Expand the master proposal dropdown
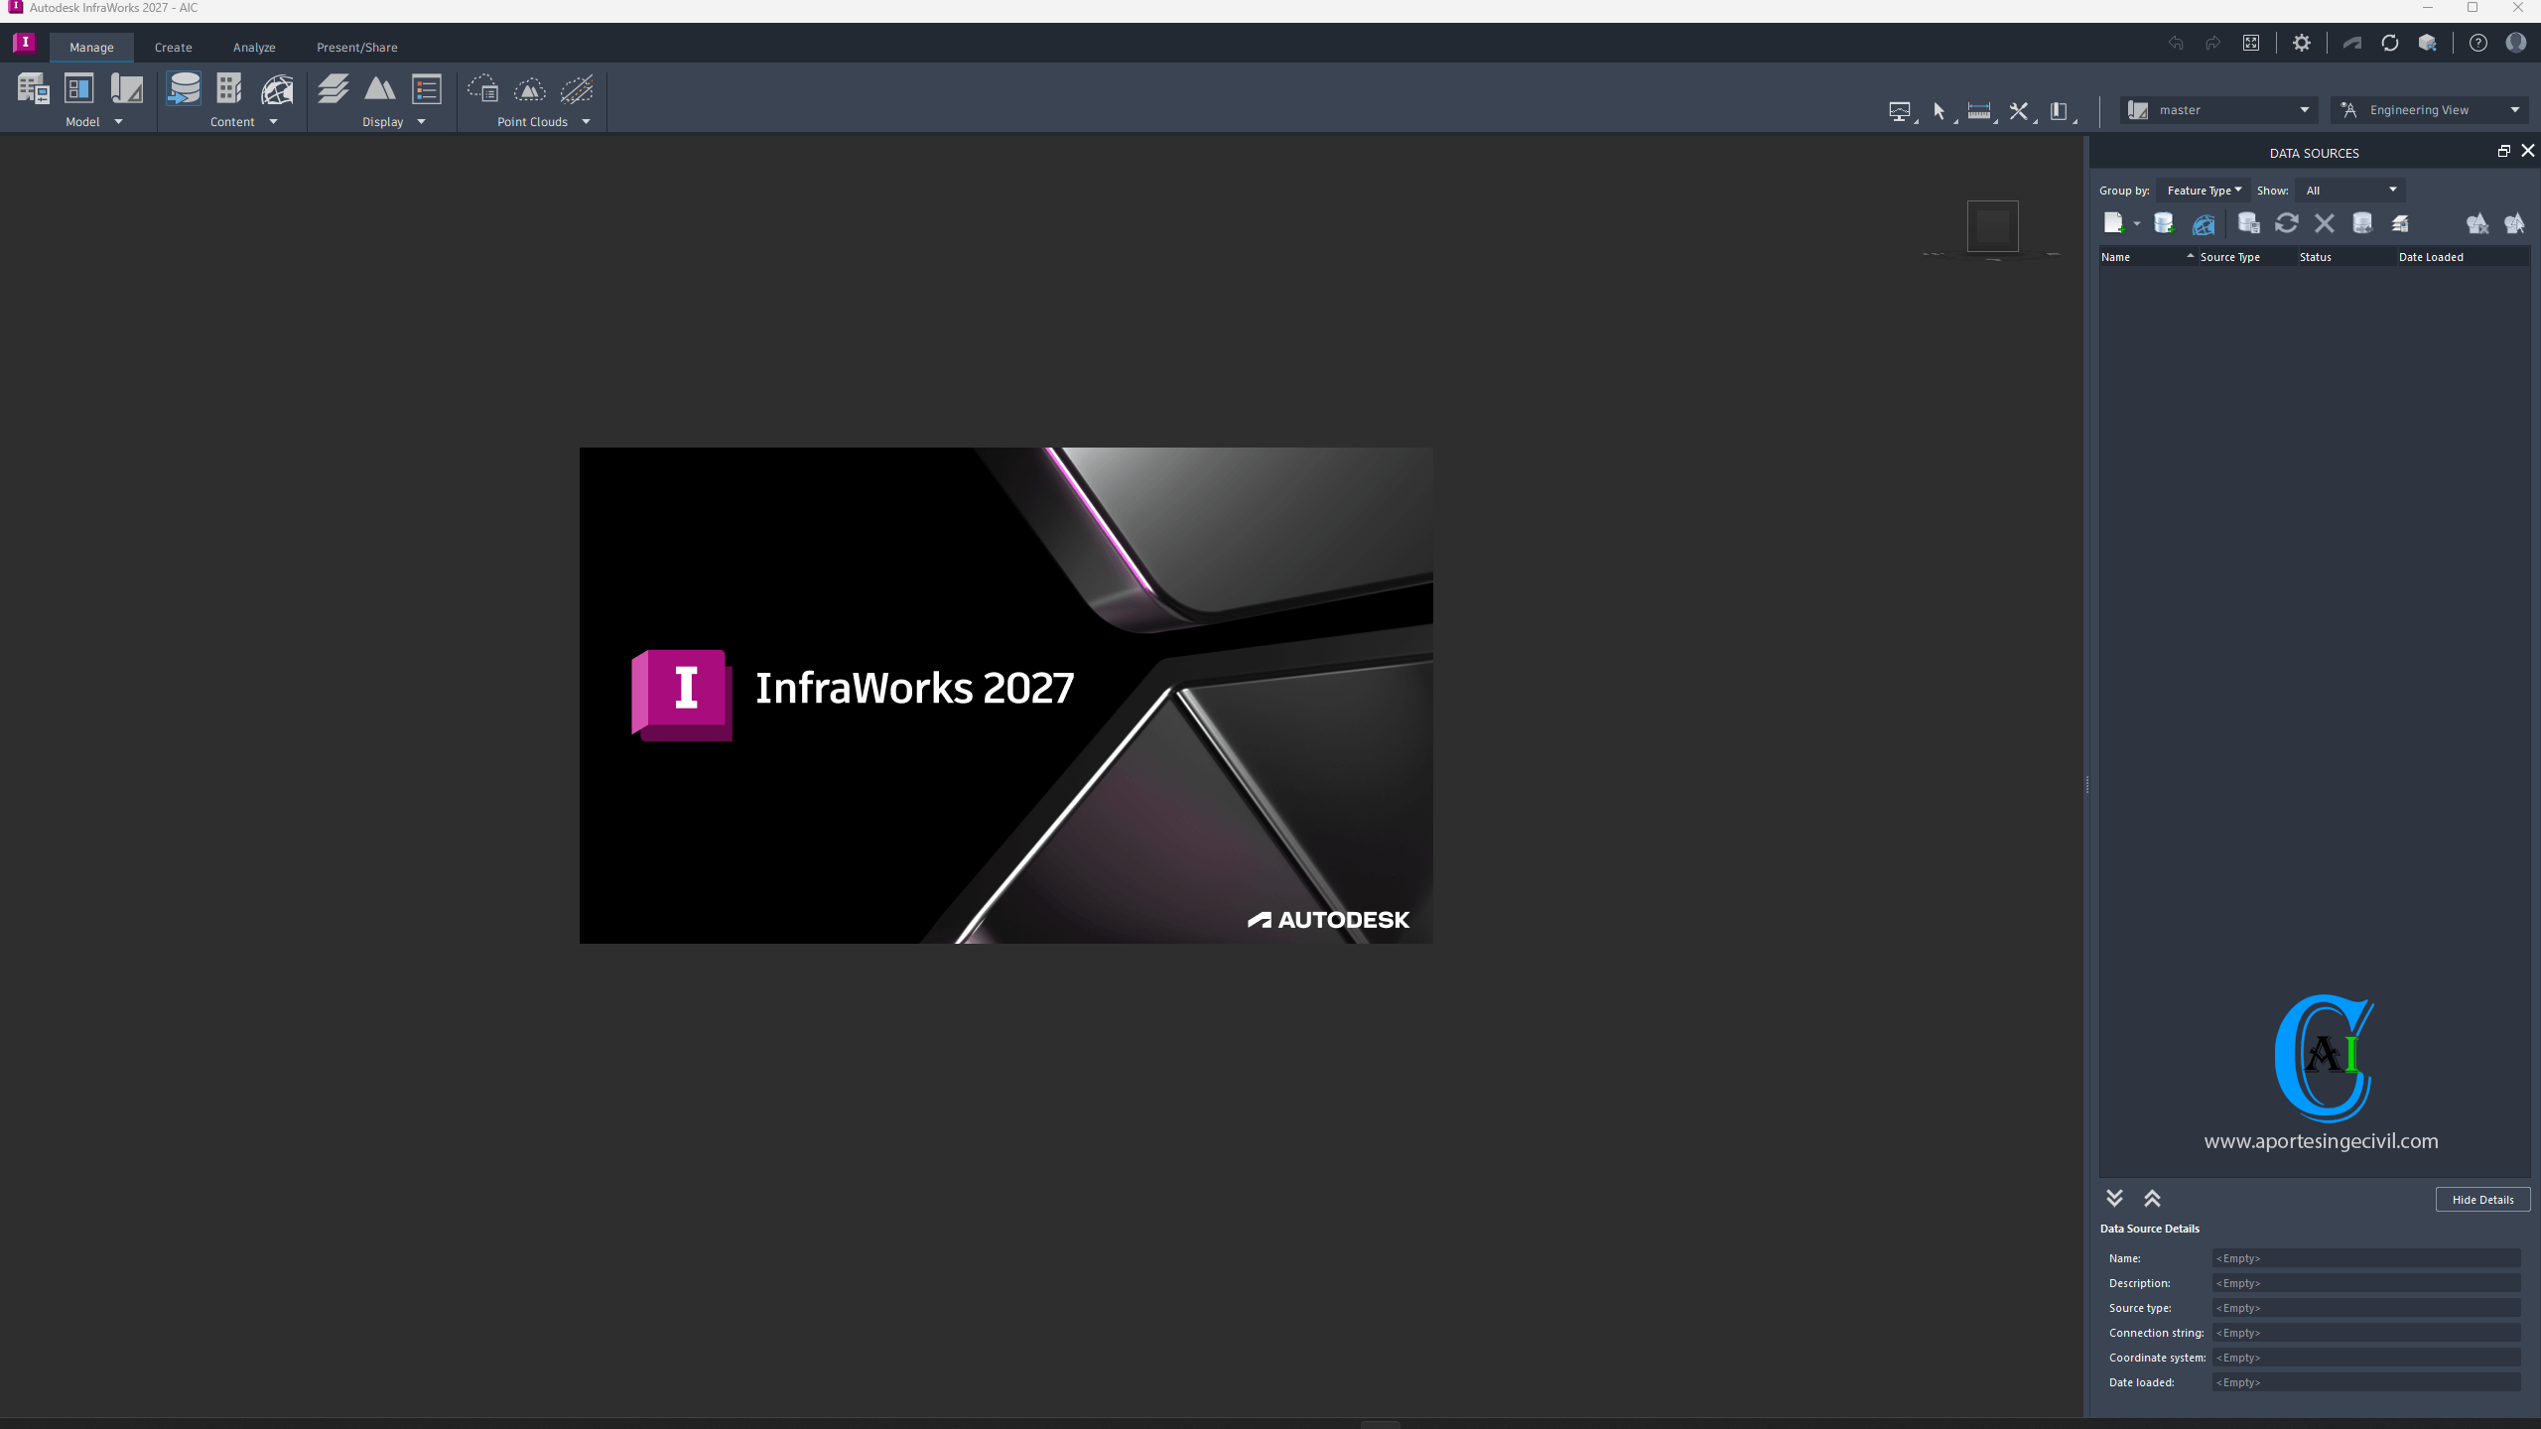 2304,110
